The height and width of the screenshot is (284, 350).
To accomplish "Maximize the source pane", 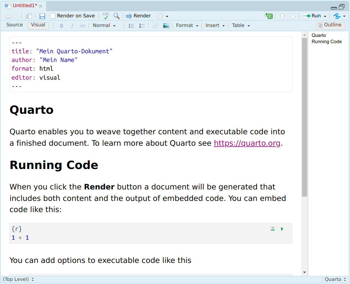I will pos(342,7).
